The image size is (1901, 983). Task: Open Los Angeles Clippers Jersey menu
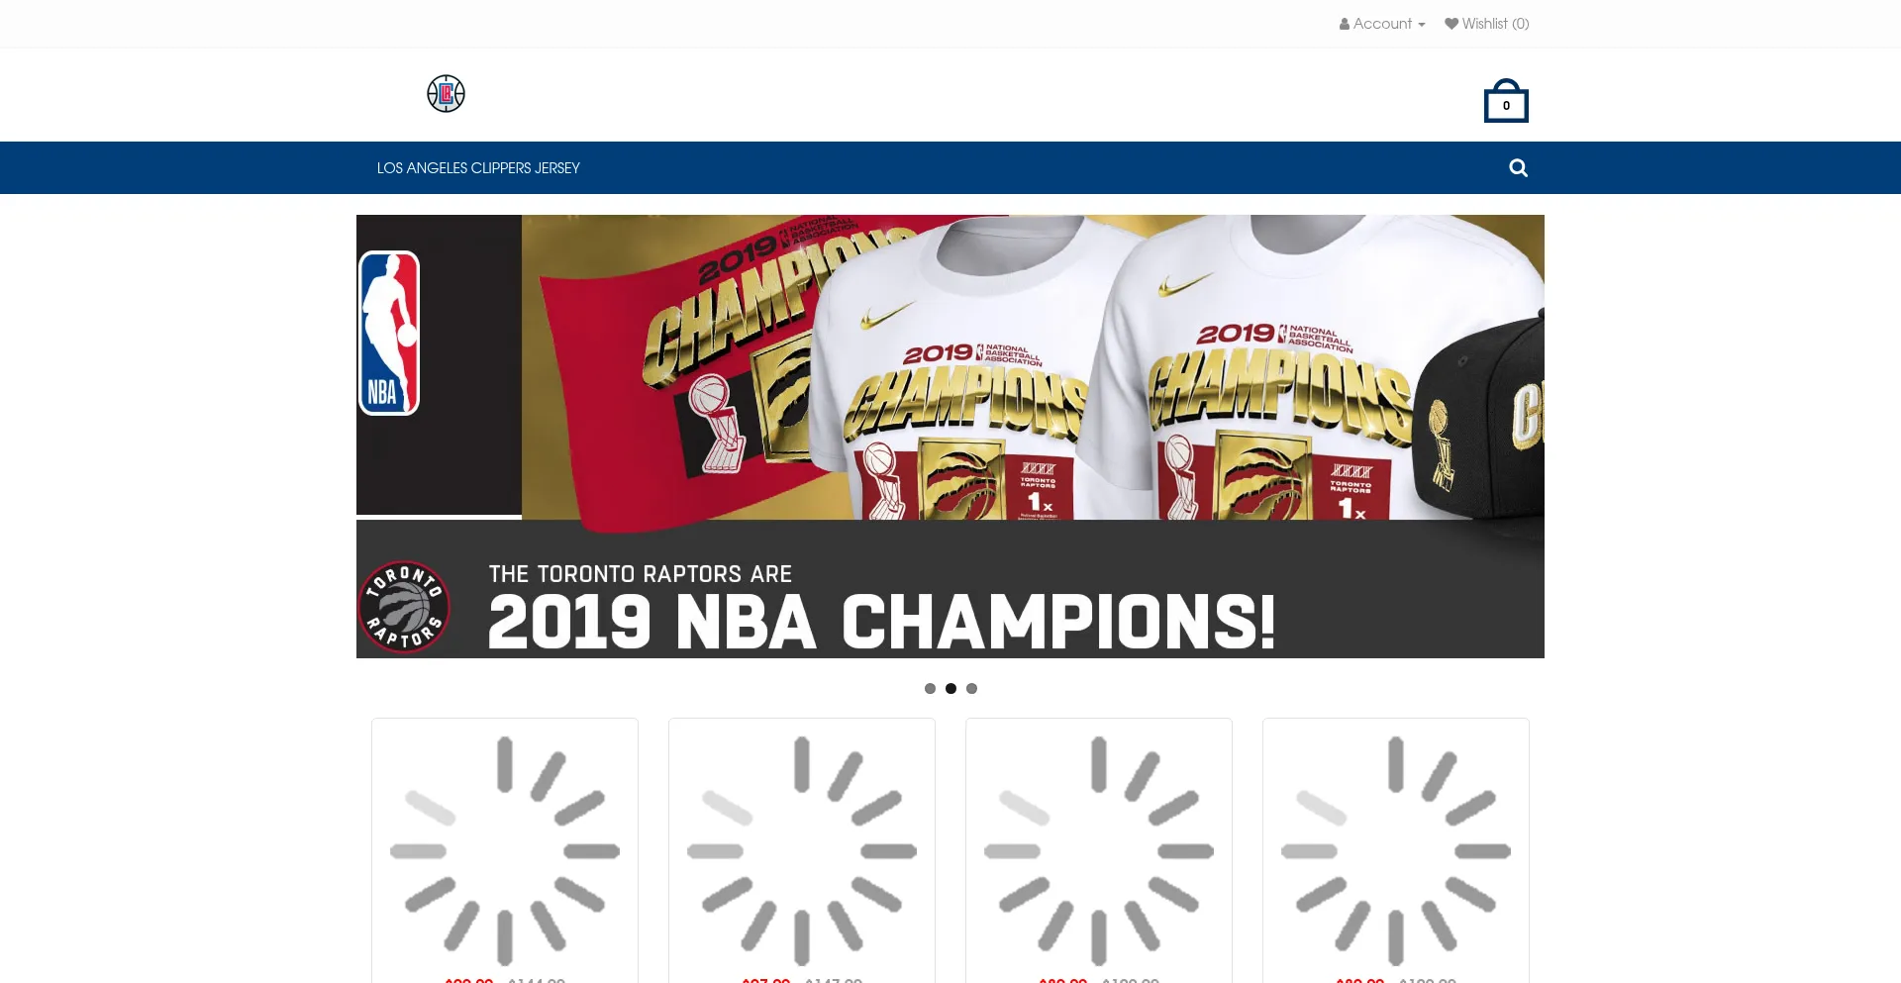(x=478, y=168)
